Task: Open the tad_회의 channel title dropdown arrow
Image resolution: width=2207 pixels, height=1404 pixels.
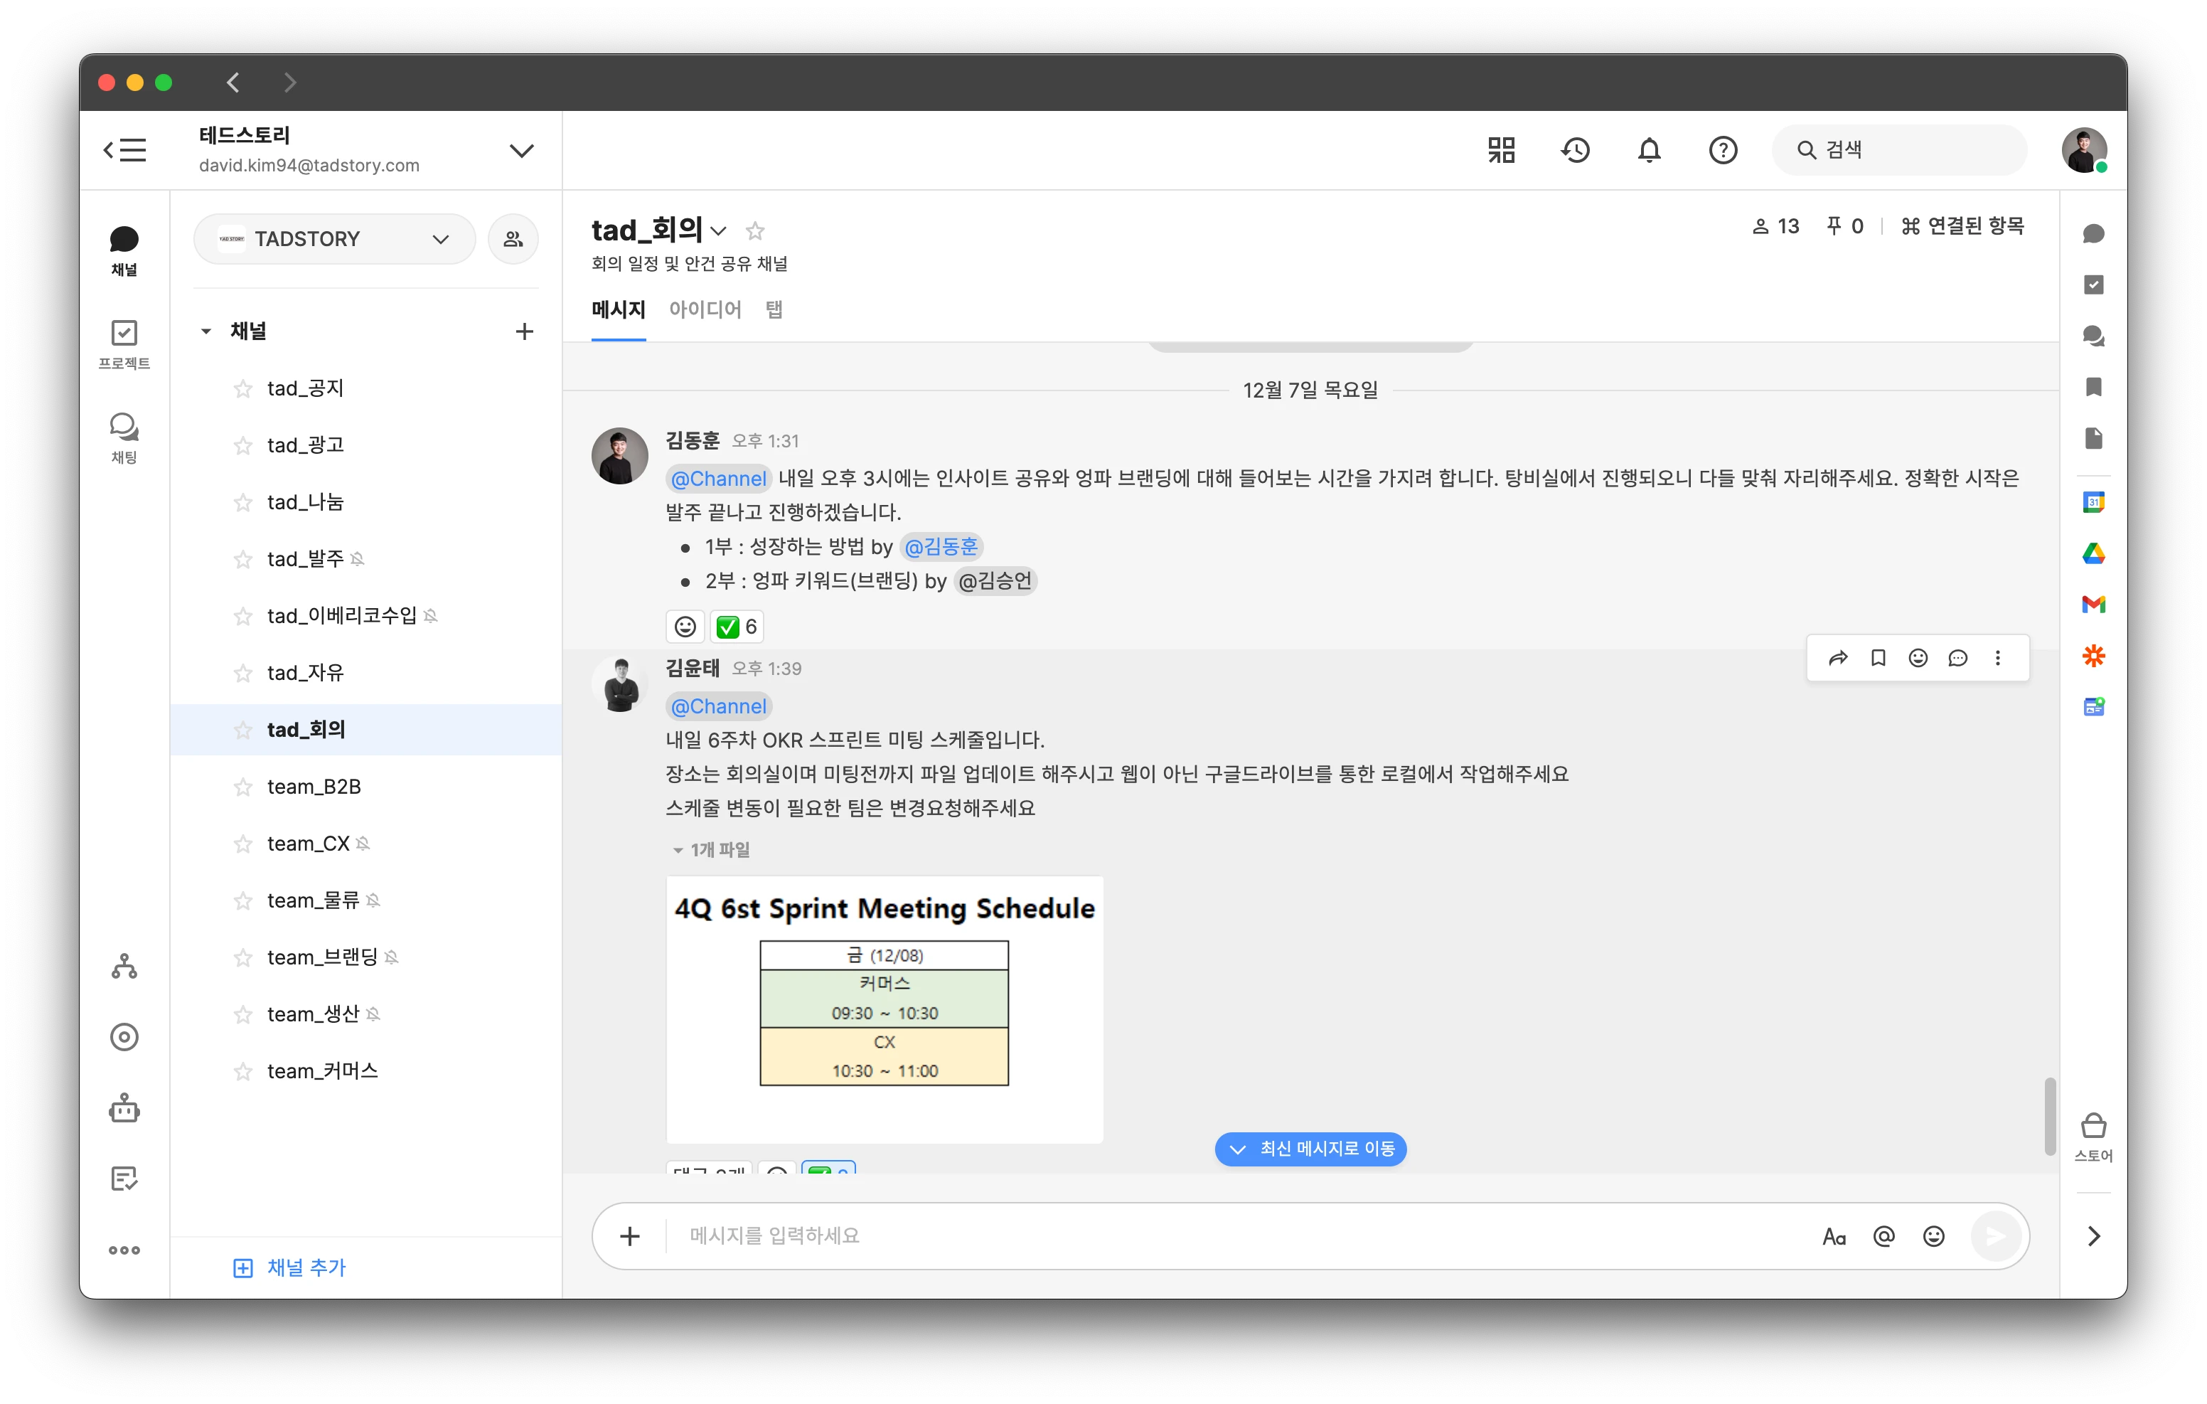Action: point(720,231)
